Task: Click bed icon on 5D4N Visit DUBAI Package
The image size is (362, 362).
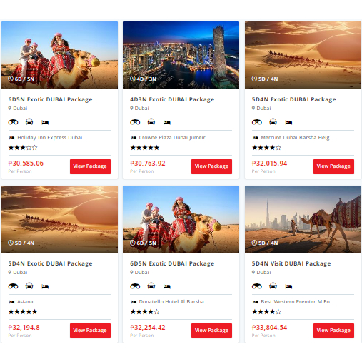Action: click(x=288, y=286)
